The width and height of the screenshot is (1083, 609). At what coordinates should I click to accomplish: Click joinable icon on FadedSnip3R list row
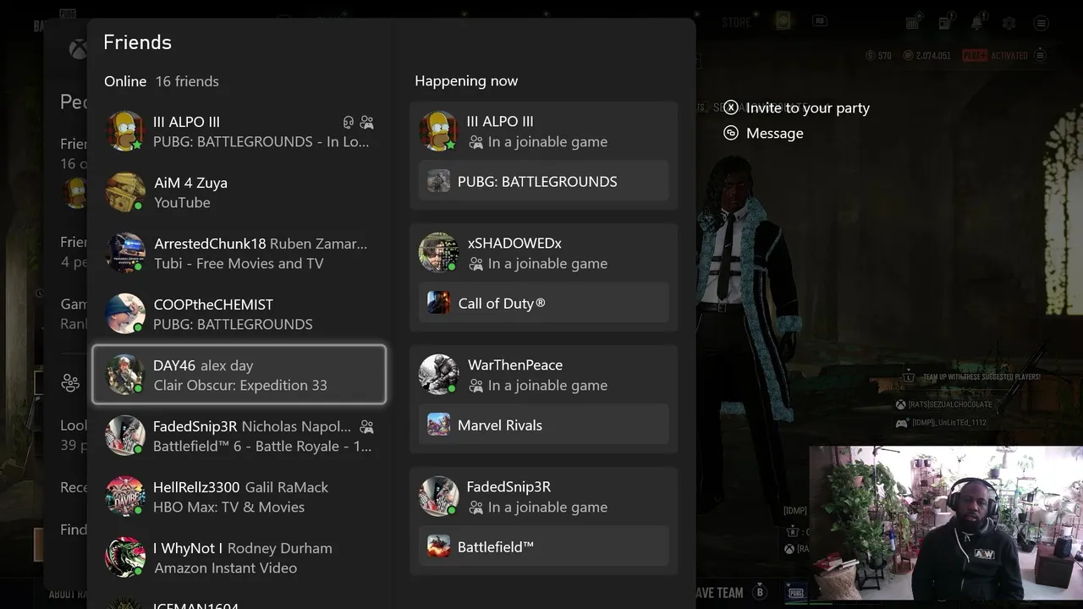click(x=366, y=426)
